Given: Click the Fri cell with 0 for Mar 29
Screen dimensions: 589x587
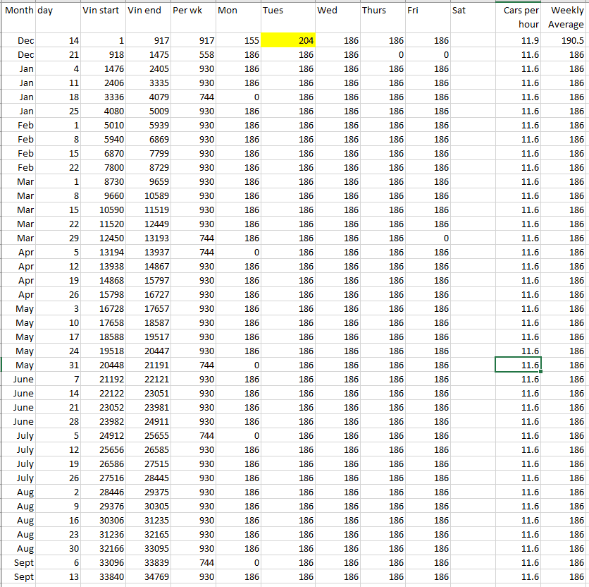Looking at the screenshot, I should (427, 238).
